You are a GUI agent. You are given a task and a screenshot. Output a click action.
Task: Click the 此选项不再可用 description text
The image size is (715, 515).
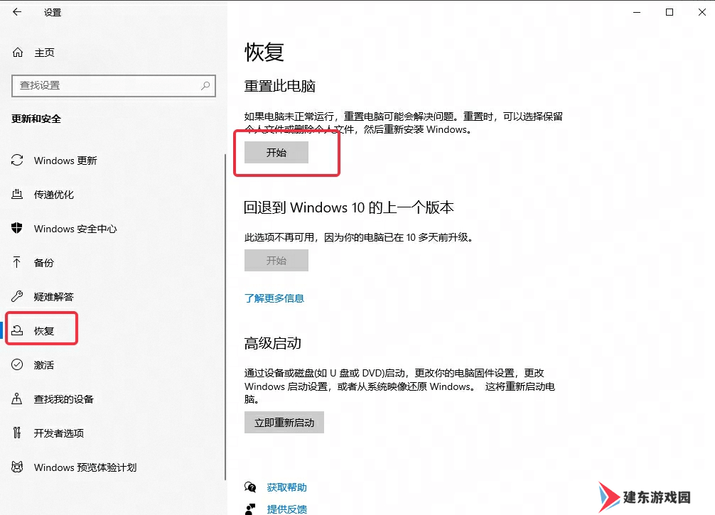360,237
